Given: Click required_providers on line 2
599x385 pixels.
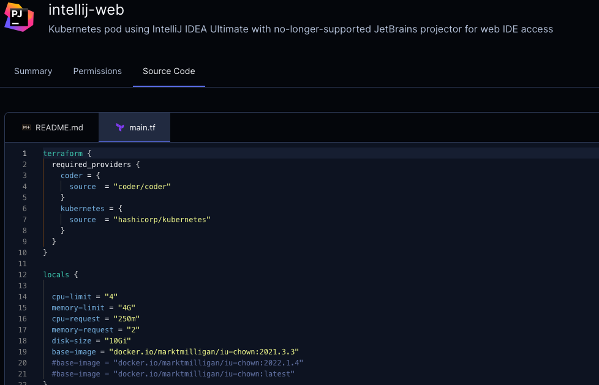Looking at the screenshot, I should [91, 164].
